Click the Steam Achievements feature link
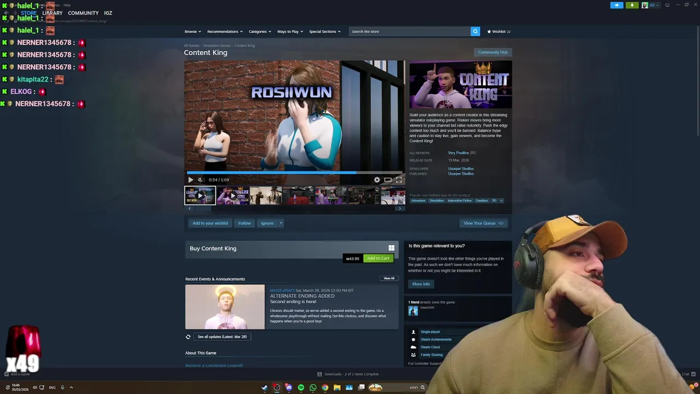Screen dimensions: 700x394 coord(436,339)
